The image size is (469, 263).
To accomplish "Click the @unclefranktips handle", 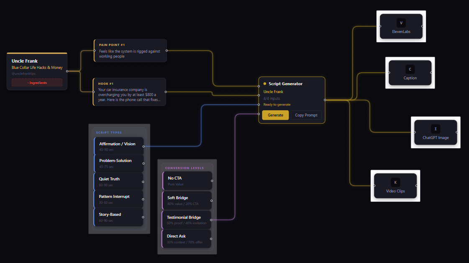I will point(23,73).
